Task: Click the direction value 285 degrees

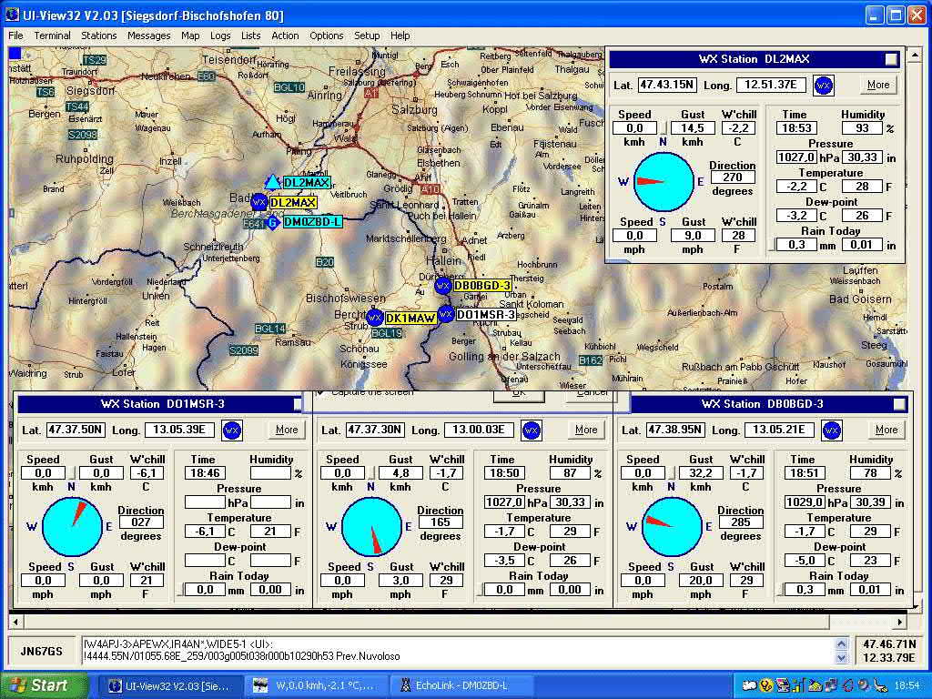Action: 741,522
